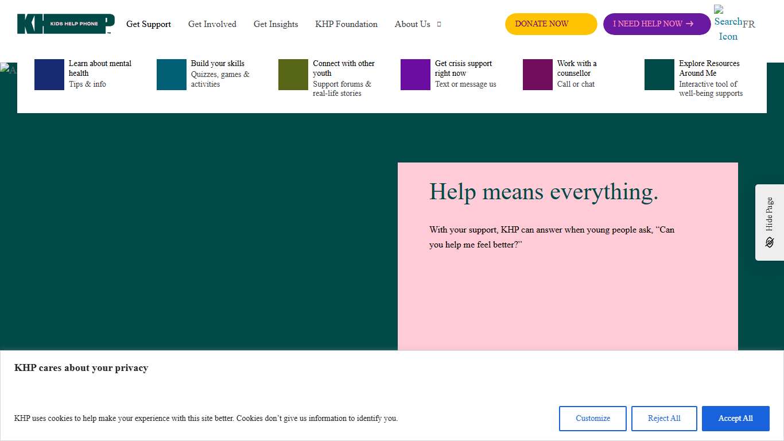Reject All cookies
The image size is (784, 441).
click(x=664, y=419)
